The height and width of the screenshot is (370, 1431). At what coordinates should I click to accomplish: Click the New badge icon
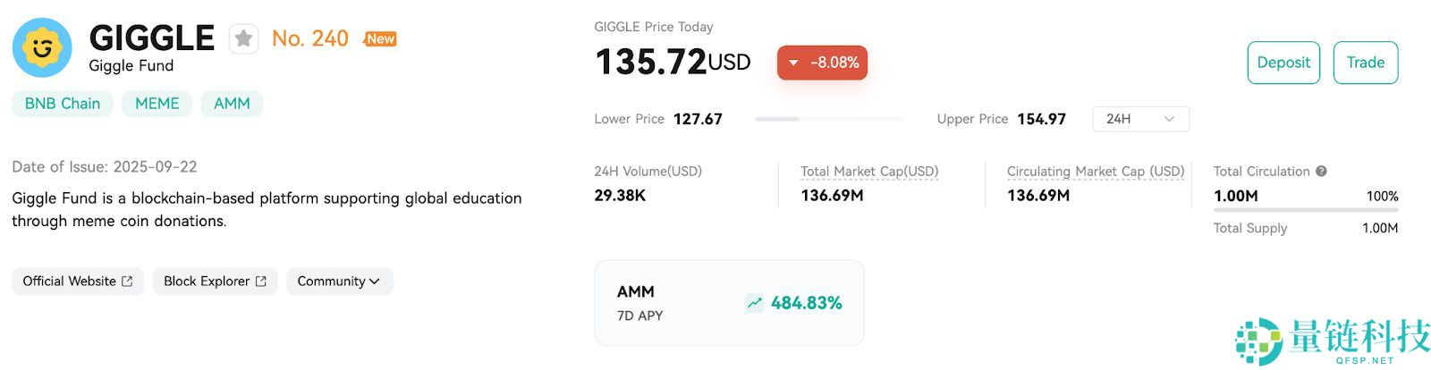click(380, 38)
